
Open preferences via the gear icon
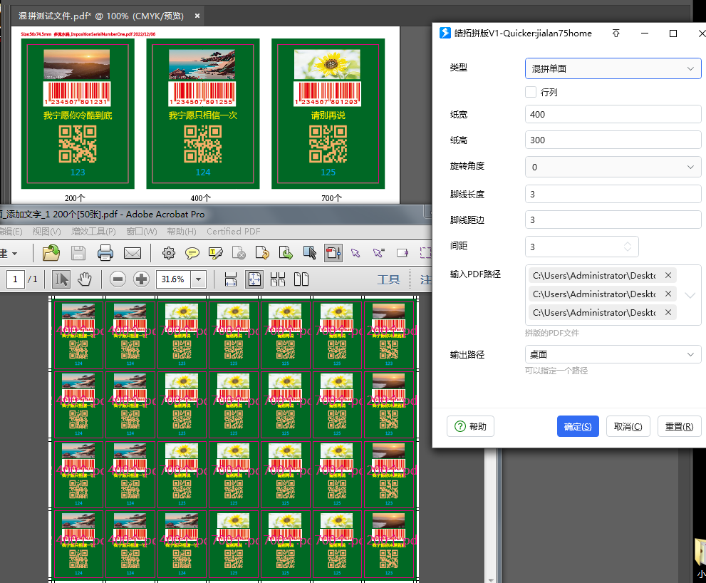point(169,253)
